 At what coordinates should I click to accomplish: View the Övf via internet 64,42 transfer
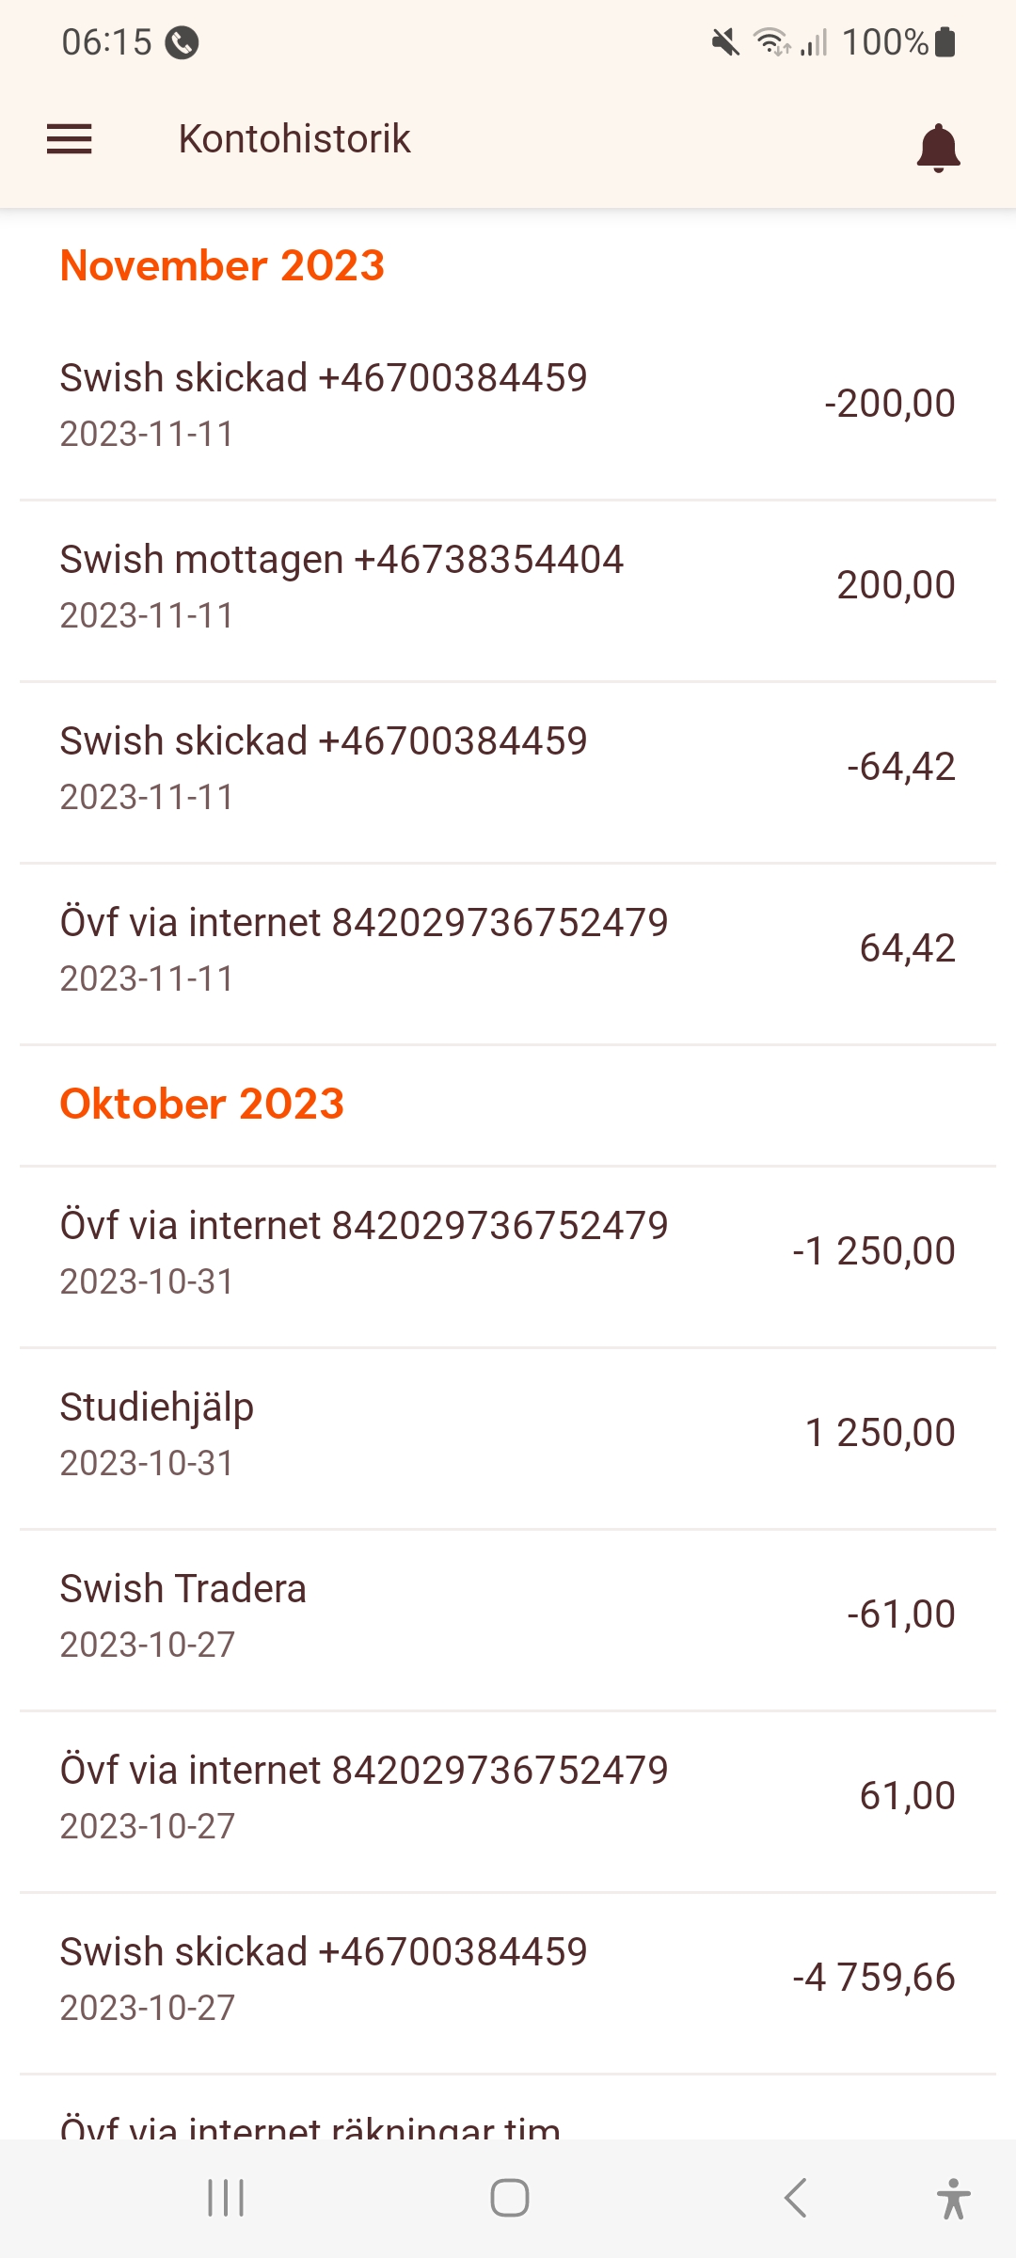point(508,949)
